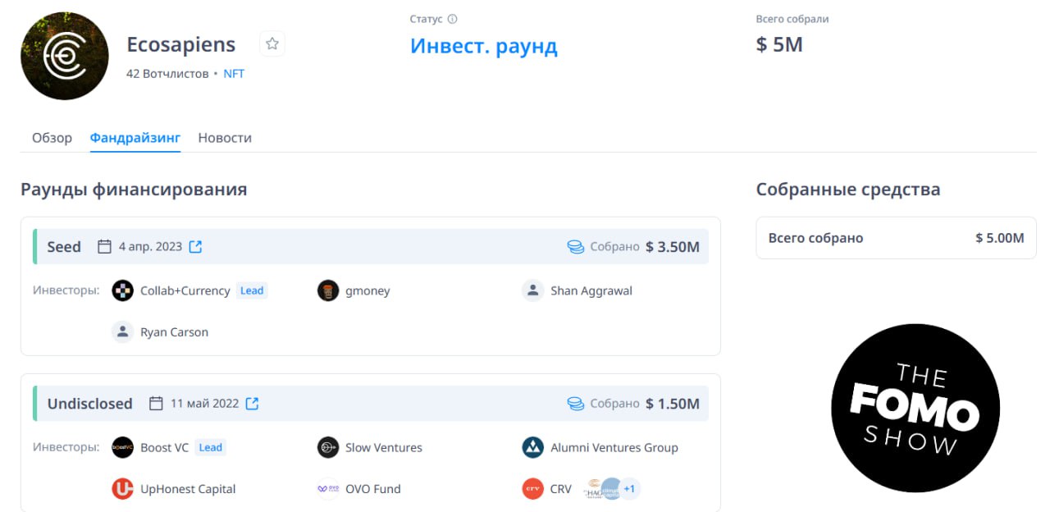Click the 42 Вотчлистов count
The image size is (1050, 512).
[x=167, y=74]
